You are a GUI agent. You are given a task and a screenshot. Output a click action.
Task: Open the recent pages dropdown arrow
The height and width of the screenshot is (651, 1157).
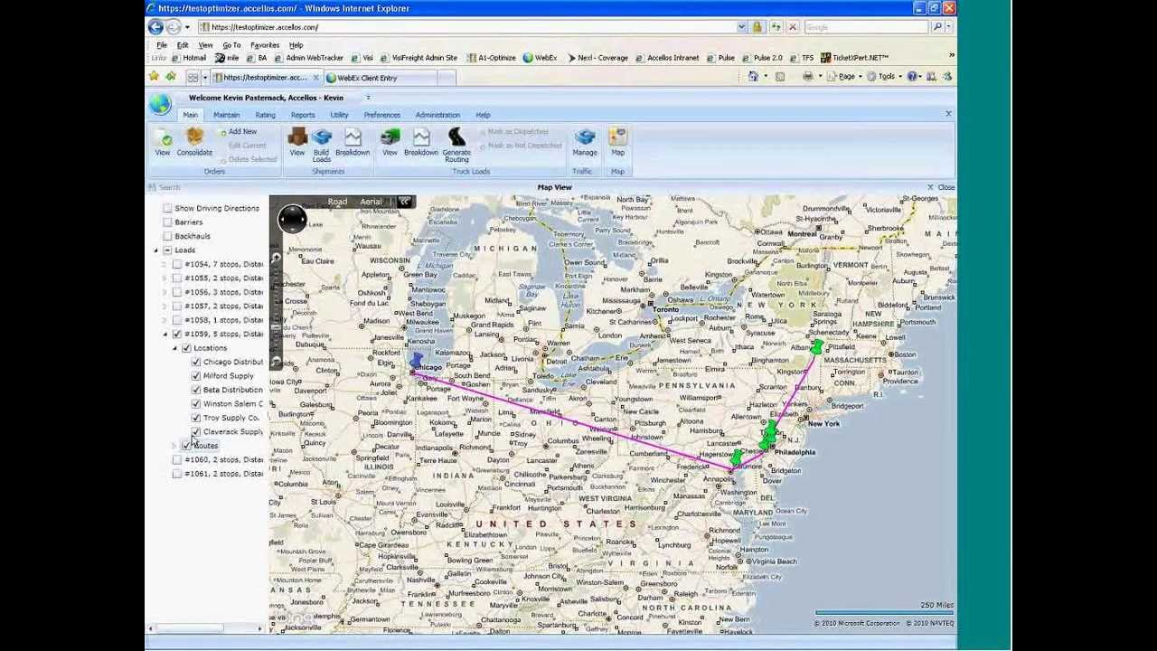point(188,27)
